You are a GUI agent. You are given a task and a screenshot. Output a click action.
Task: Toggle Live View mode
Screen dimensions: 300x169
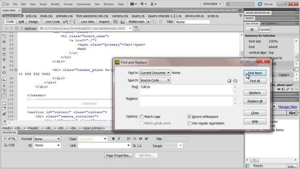(x=88, y=22)
